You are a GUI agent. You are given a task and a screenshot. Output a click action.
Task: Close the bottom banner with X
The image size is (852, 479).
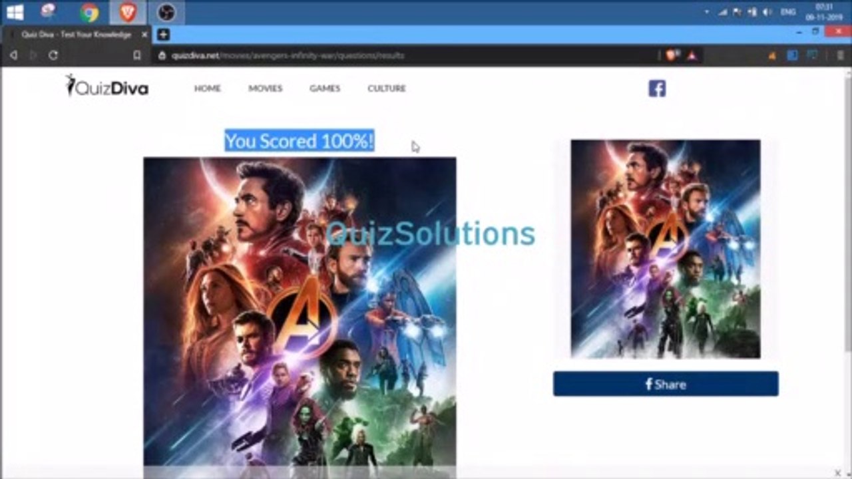click(837, 472)
